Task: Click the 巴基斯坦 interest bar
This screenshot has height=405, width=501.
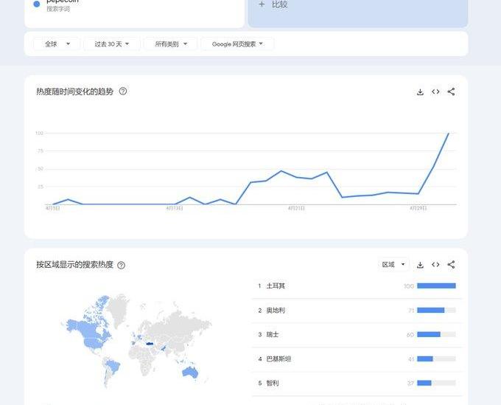Action: tap(425, 359)
